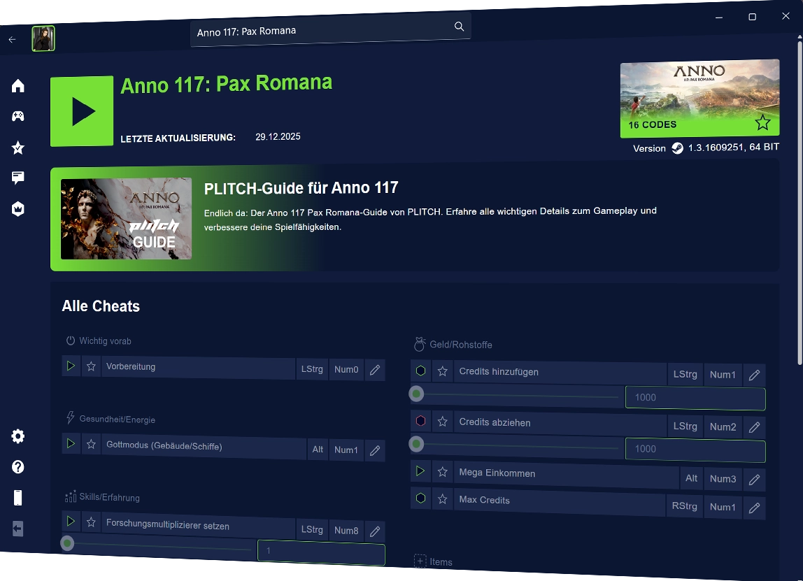Open the Games library via the controller icon
This screenshot has height=581, width=803.
coord(17,116)
